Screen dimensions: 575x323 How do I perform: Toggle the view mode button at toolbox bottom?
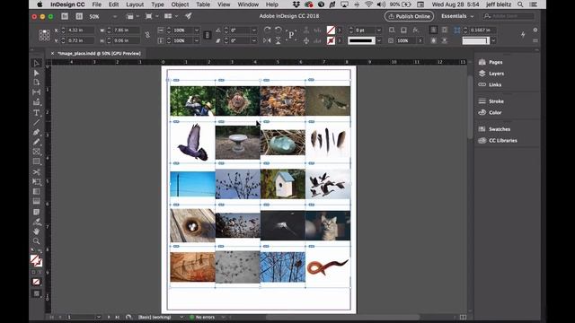pyautogui.click(x=36, y=293)
